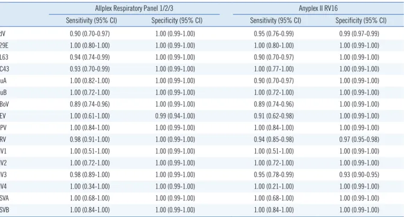The width and height of the screenshot is (404, 217).
Task: Click the "Anyplex II RV16" column group header
Action: [318, 8]
